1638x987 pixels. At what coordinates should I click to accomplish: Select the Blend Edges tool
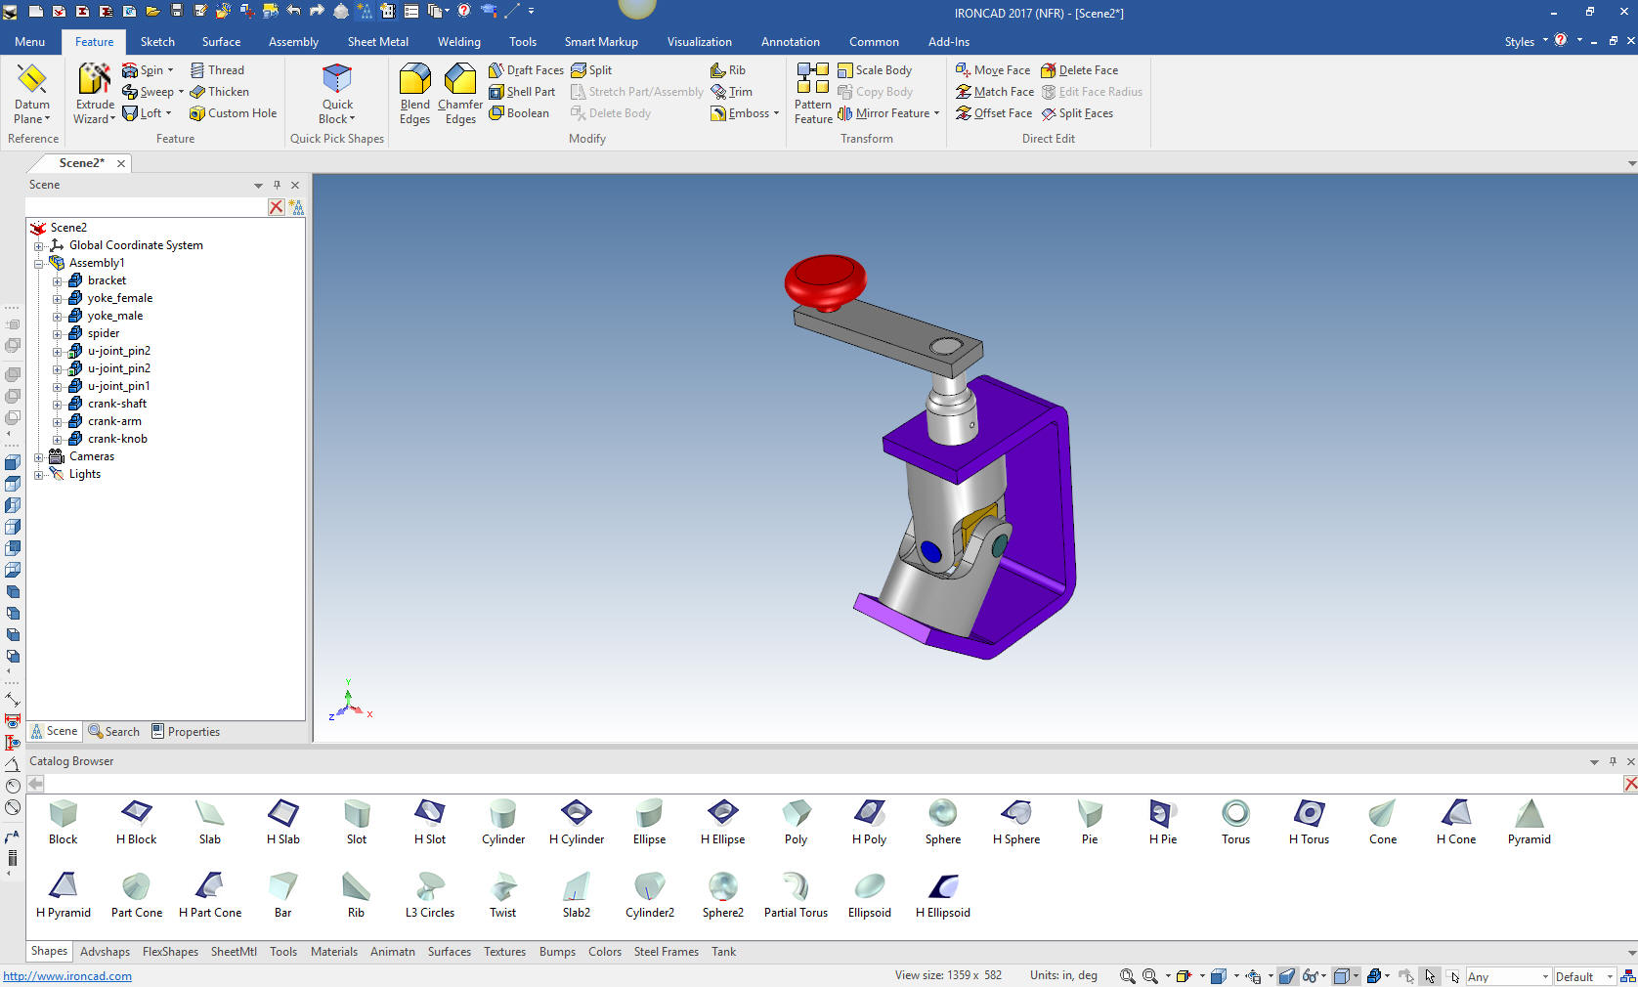coord(414,93)
